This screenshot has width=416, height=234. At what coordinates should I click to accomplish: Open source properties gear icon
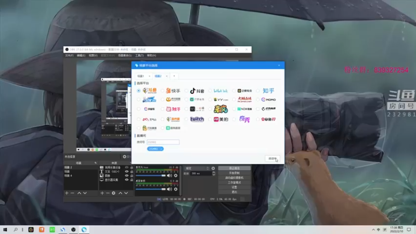click(x=113, y=193)
